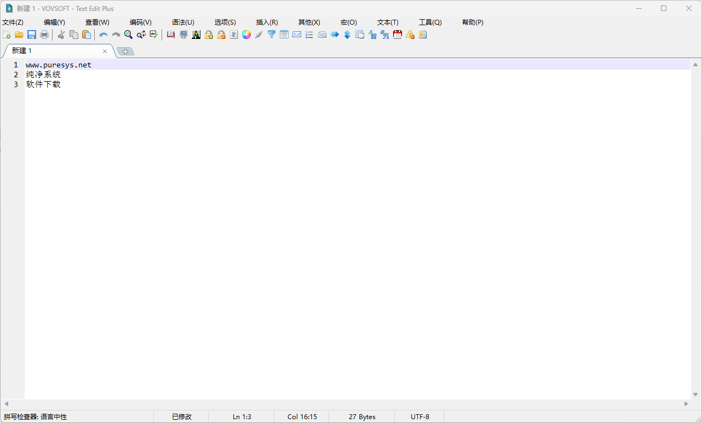Insert date using the calendar icon

point(397,35)
